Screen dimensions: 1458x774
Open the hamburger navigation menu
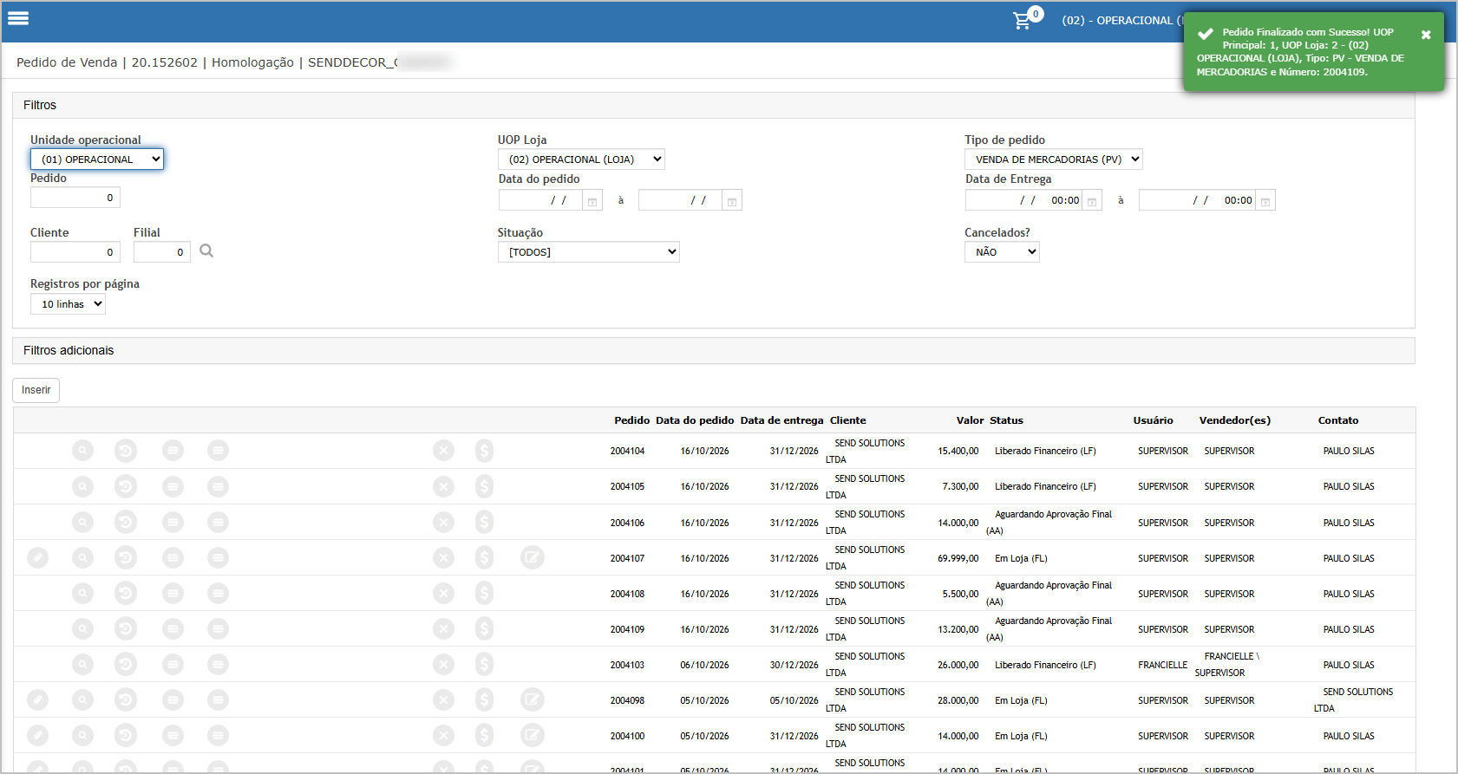tap(18, 18)
